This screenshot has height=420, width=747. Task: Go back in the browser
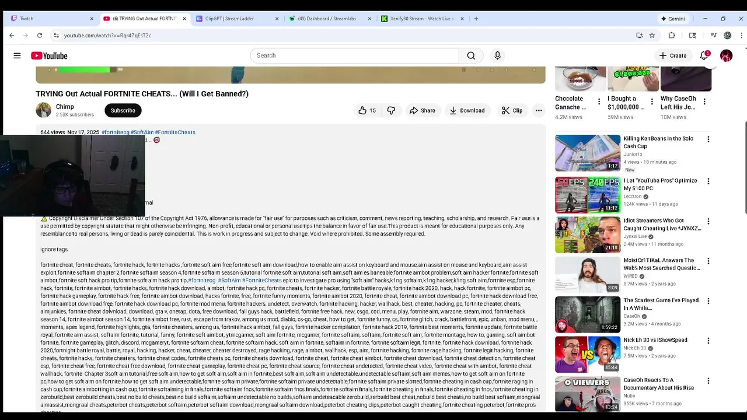(x=12, y=36)
